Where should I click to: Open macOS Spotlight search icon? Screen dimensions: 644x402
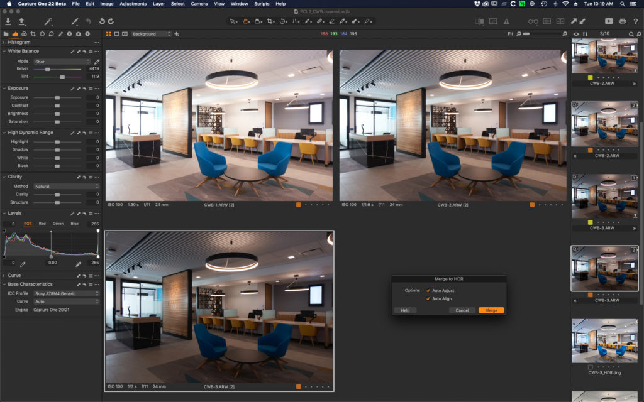622,4
